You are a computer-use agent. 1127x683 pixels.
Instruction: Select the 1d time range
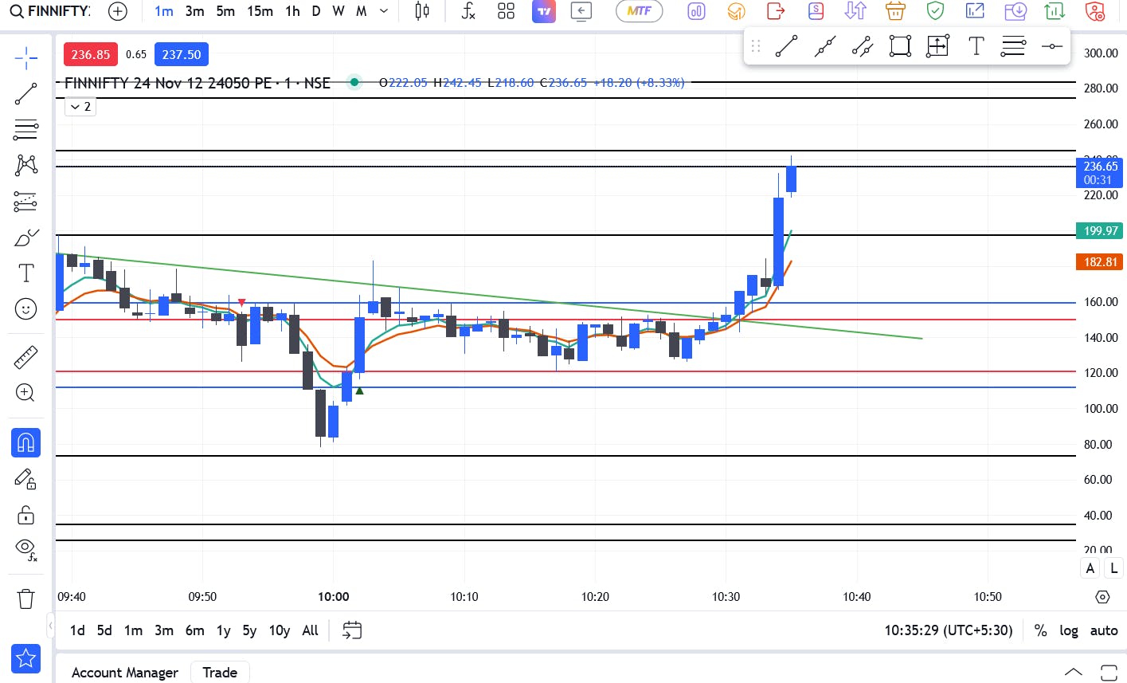(77, 630)
